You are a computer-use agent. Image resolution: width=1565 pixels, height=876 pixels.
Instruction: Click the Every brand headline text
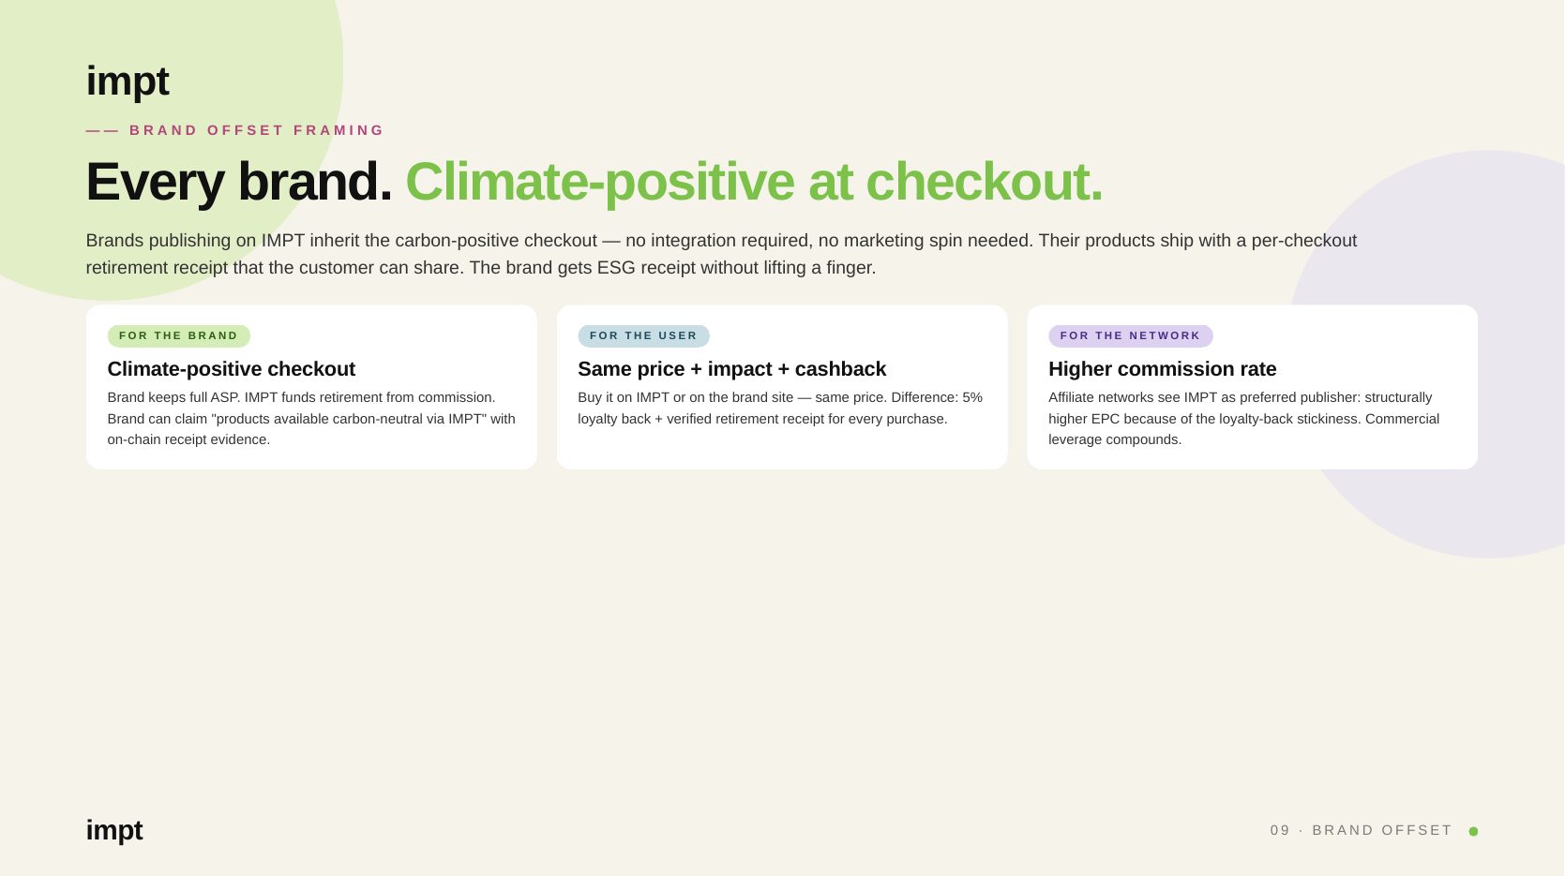tap(239, 182)
